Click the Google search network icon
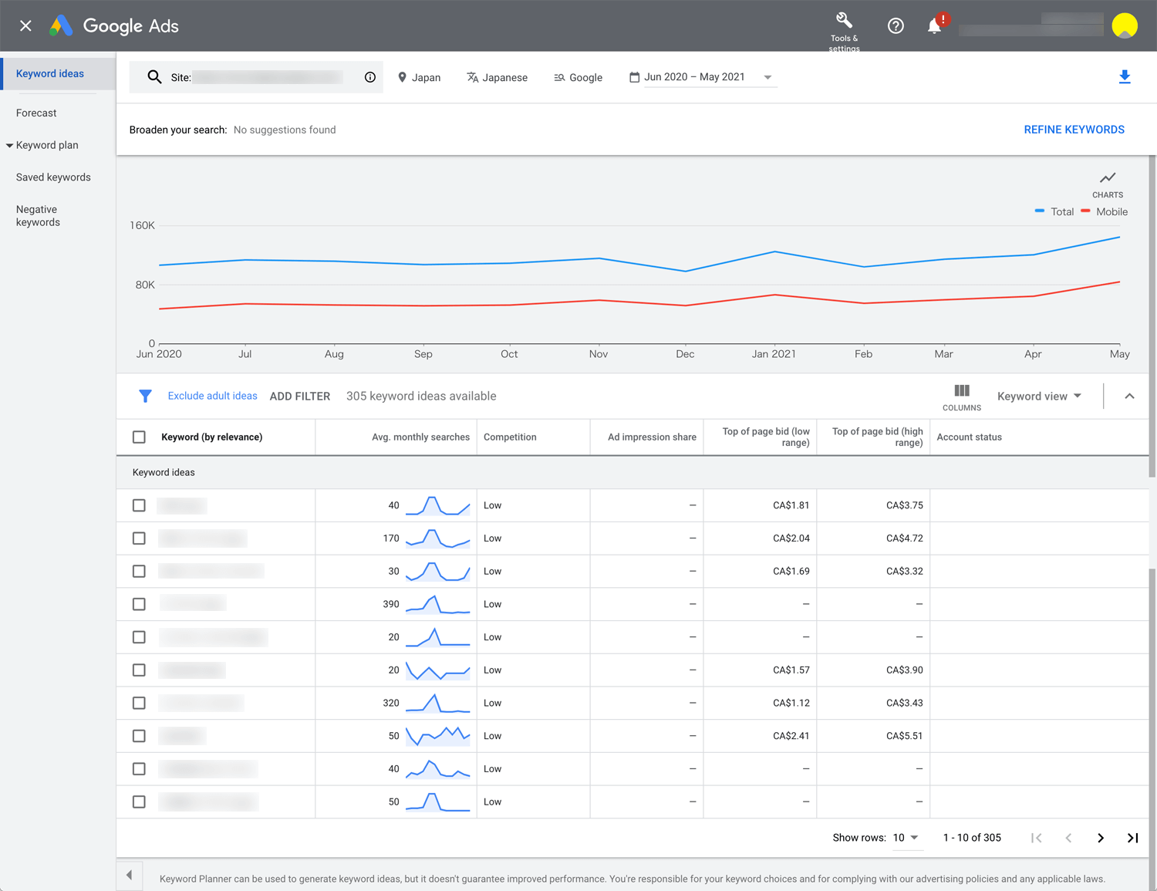Viewport: 1157px width, 891px height. click(x=559, y=77)
